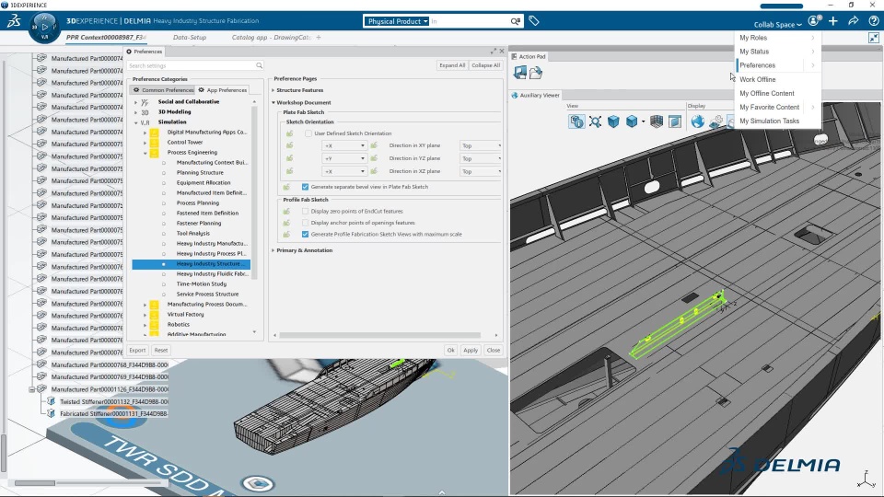Maximize the Preferences dialog with the expand icon
Viewport: 884px width, 497px height.
click(x=494, y=52)
